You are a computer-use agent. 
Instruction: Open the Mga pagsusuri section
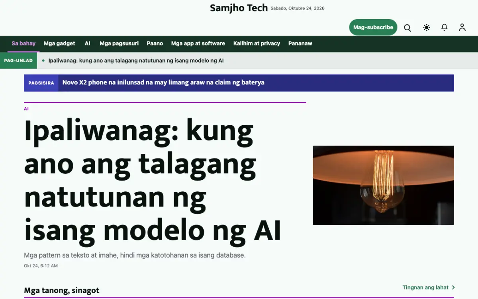119,43
